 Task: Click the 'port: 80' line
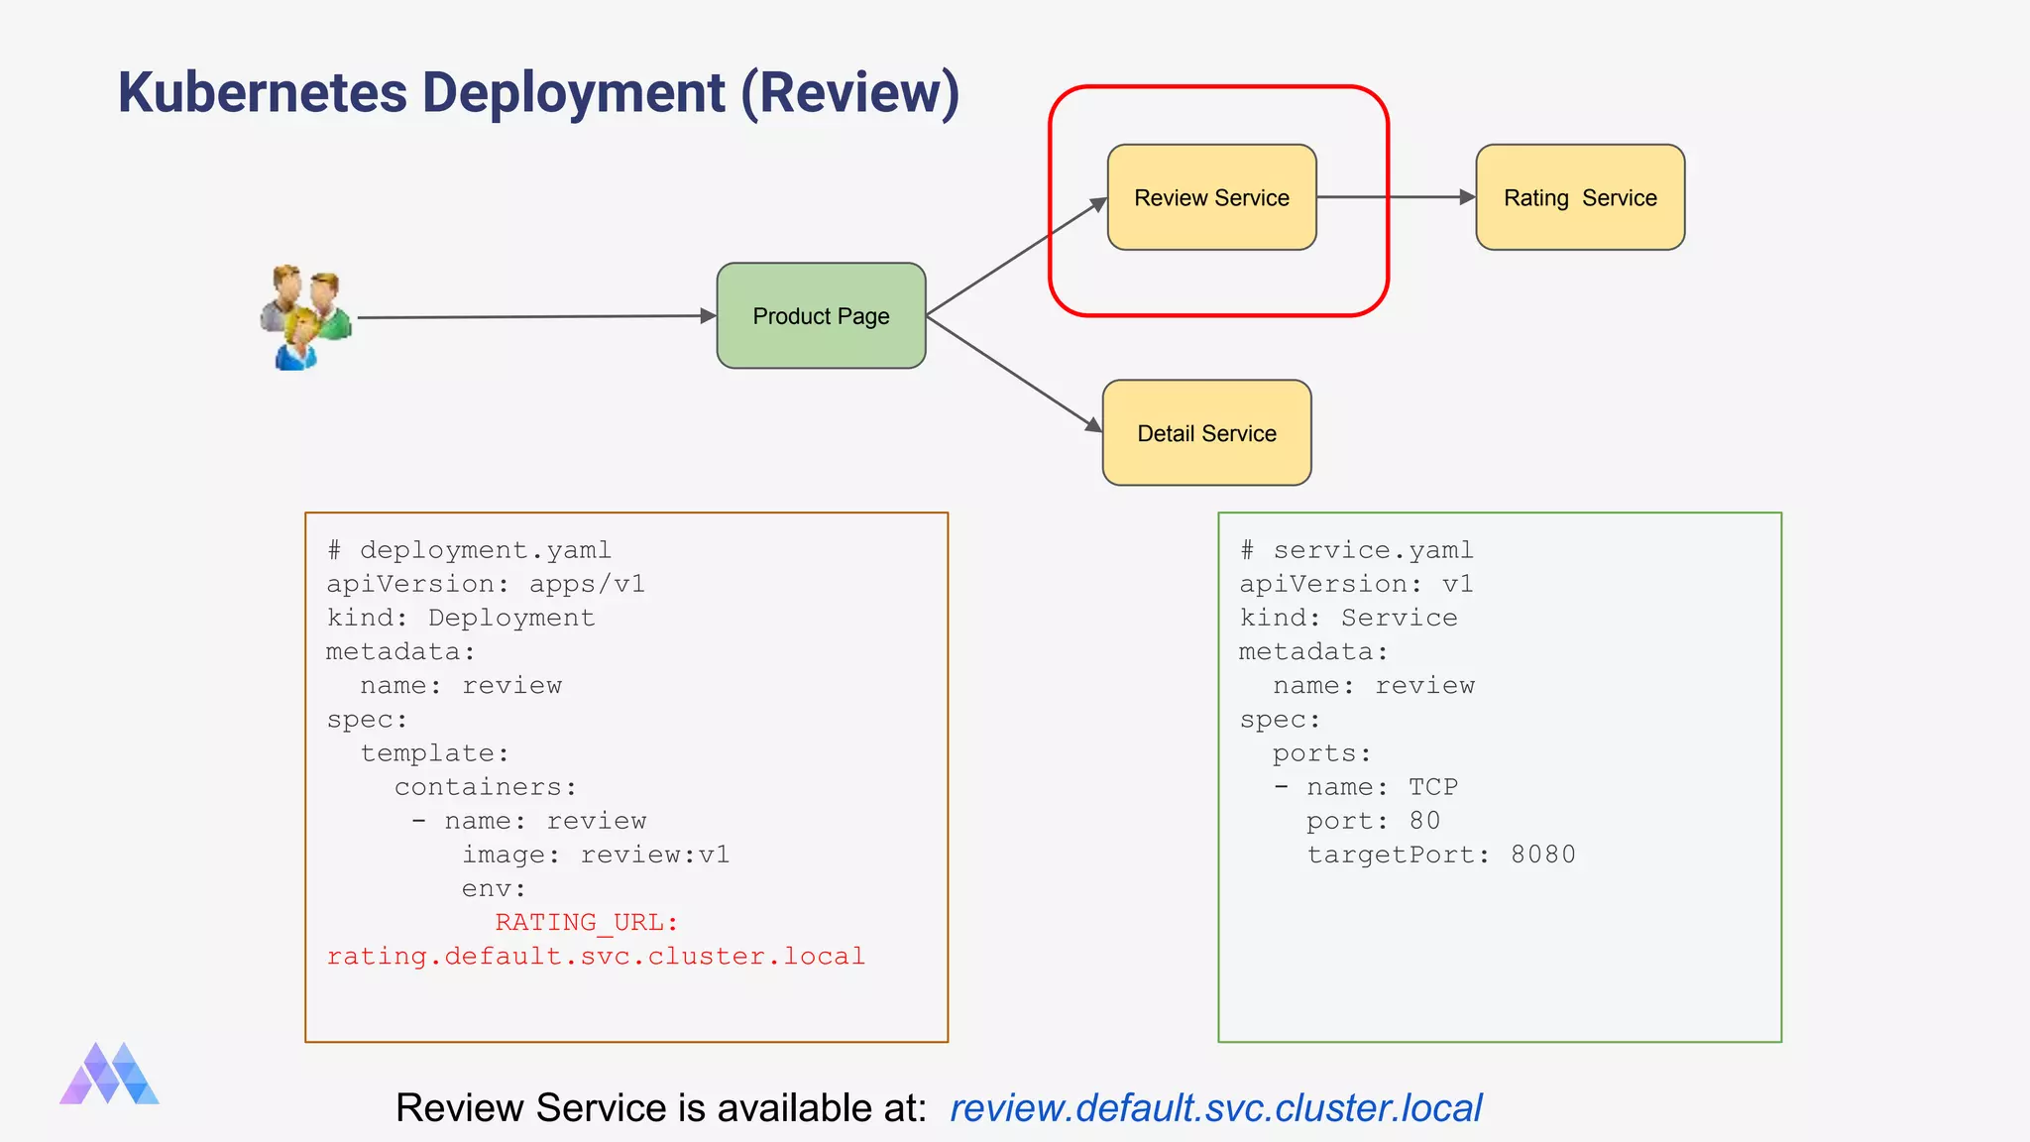[1373, 821]
